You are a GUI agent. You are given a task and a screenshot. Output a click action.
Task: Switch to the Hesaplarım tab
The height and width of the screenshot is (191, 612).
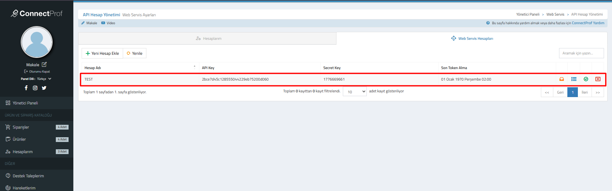click(x=209, y=39)
